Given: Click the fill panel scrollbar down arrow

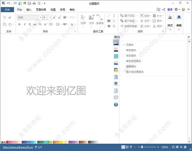Looking at the screenshot, I should point(189,142).
